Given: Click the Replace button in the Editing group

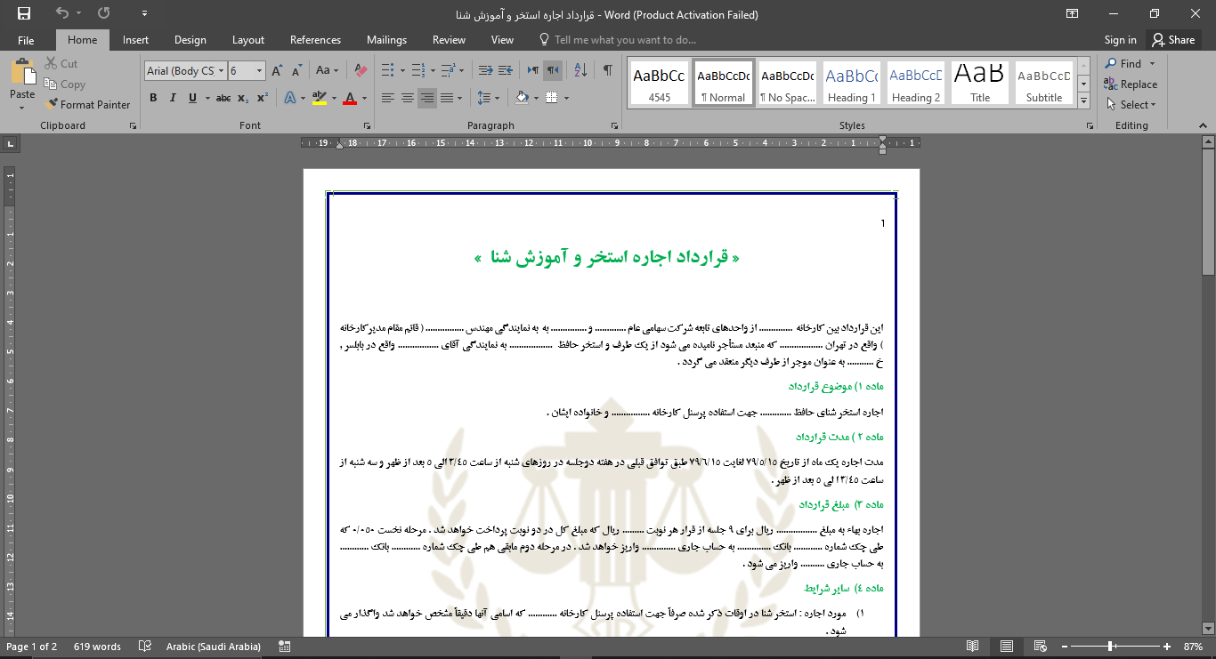Looking at the screenshot, I should [x=1131, y=84].
